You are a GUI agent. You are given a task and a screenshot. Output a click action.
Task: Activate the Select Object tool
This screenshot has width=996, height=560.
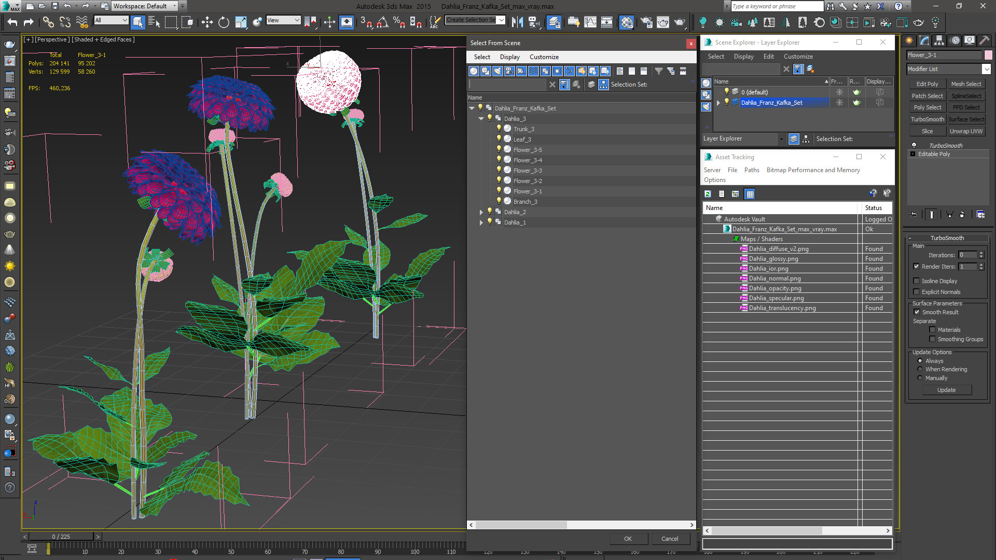(138, 22)
